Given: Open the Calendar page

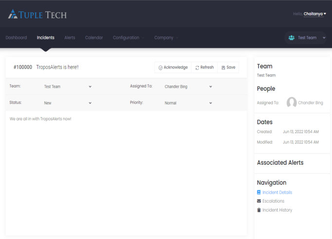Looking at the screenshot, I should [x=94, y=38].
